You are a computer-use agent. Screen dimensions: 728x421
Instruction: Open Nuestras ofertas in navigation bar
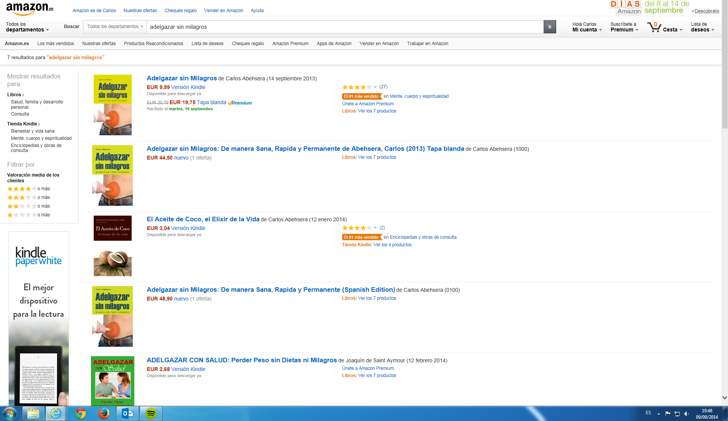coord(99,44)
